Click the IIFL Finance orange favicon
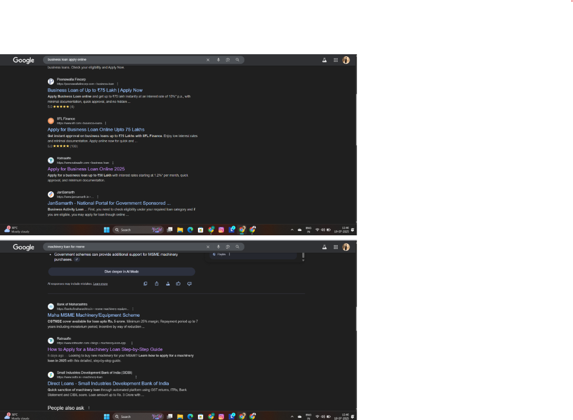Image resolution: width=573 pixels, height=420 pixels. click(x=51, y=121)
